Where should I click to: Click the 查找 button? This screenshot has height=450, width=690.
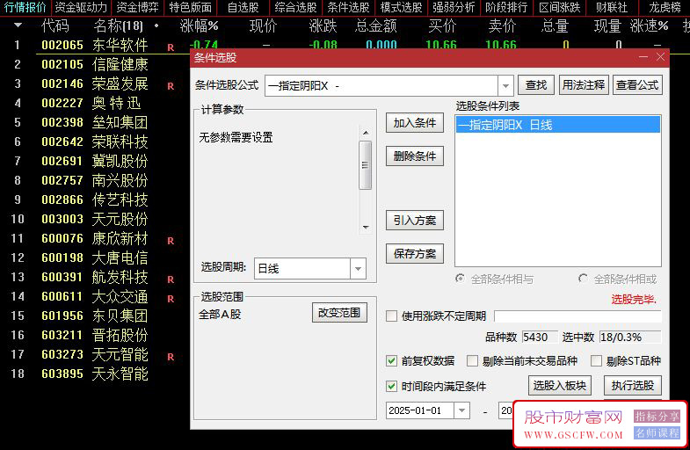(x=536, y=85)
